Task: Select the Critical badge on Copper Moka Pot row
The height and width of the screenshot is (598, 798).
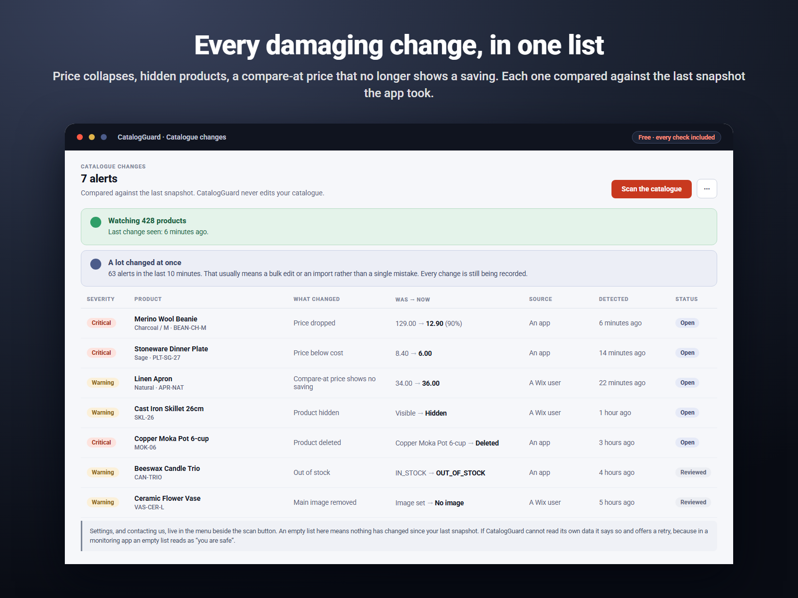Action: (101, 443)
